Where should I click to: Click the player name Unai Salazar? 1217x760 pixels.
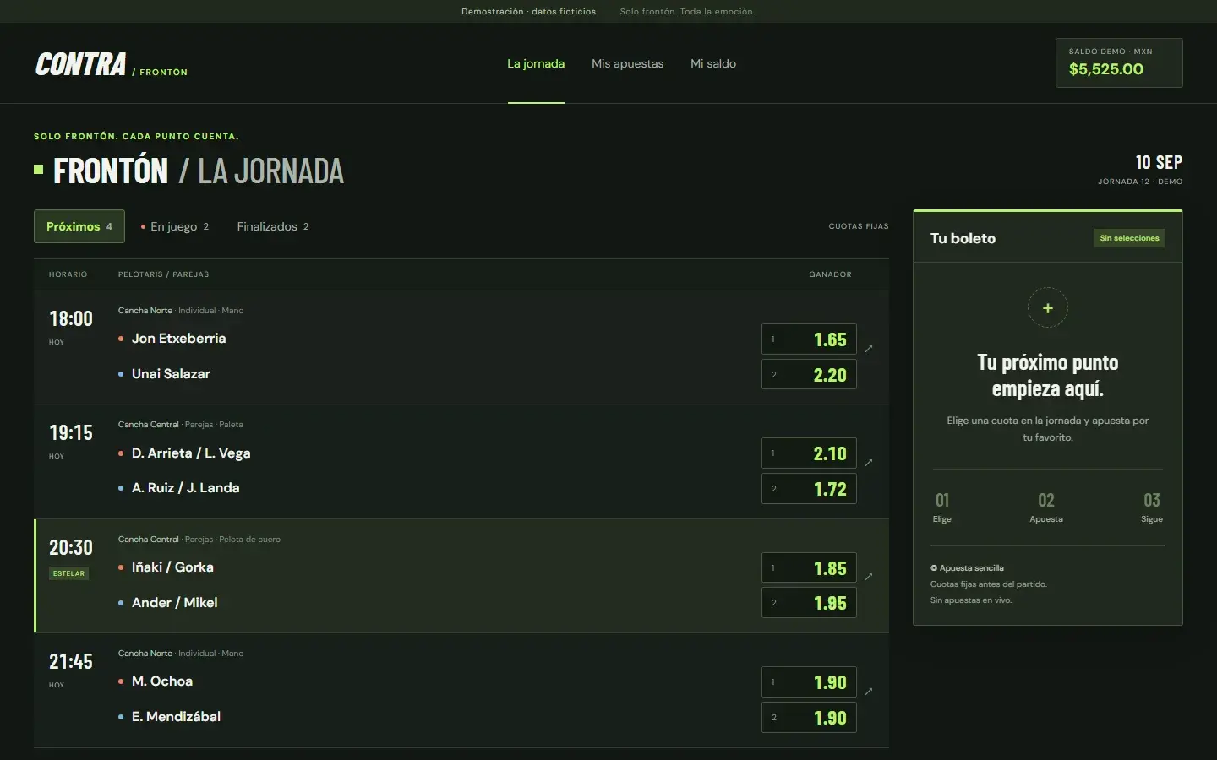click(x=171, y=374)
